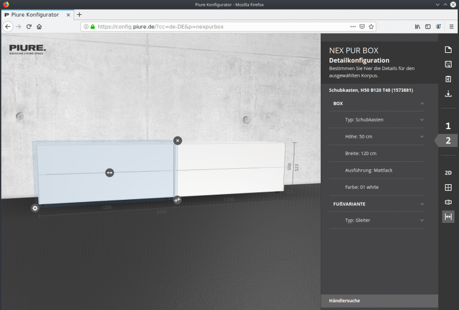
Task: Toggle the Firefox sidebar icon
Action: point(427,26)
